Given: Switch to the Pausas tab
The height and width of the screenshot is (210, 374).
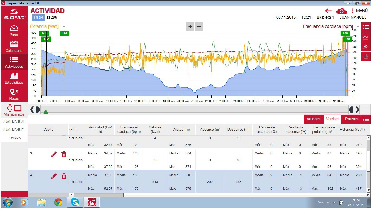Looking at the screenshot, I should (352, 119).
